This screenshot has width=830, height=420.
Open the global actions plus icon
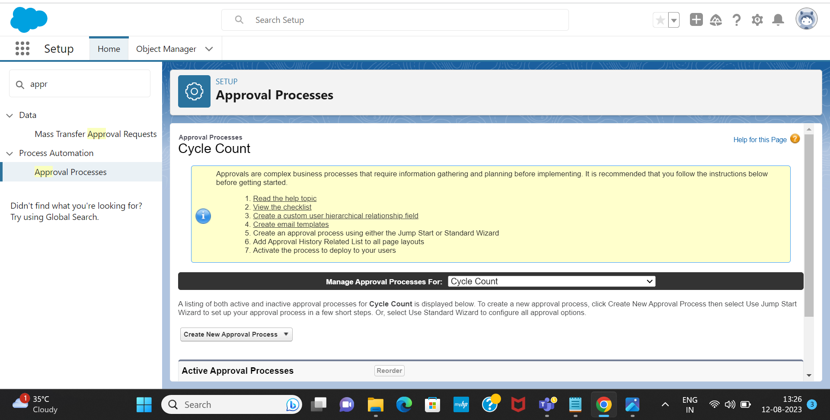[x=696, y=19]
